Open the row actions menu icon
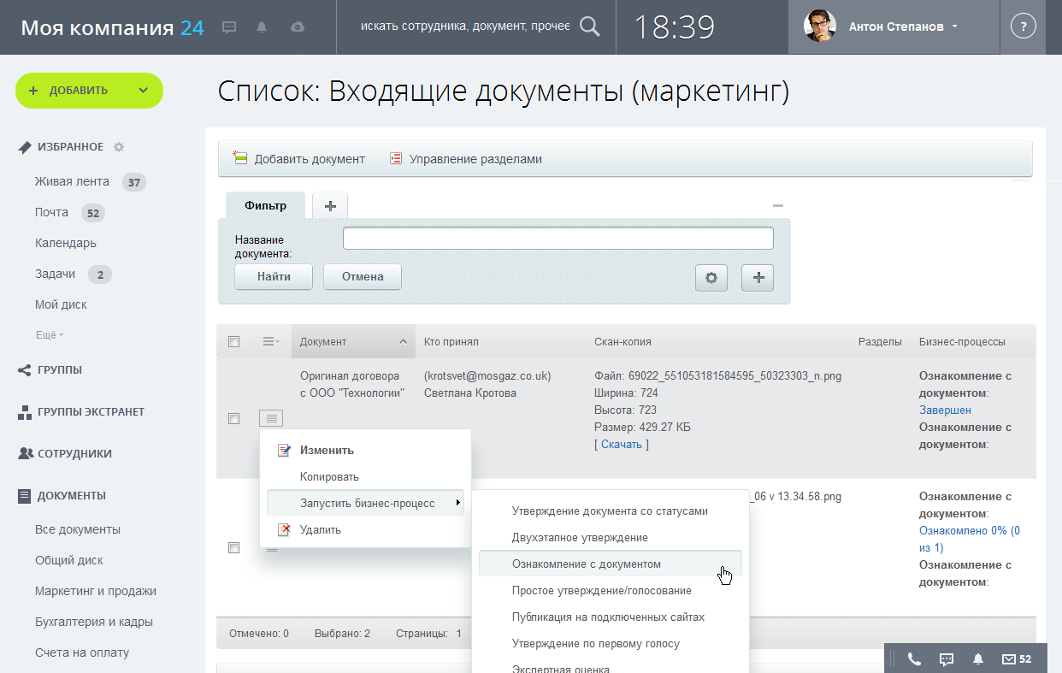1062x673 pixels. (x=271, y=418)
